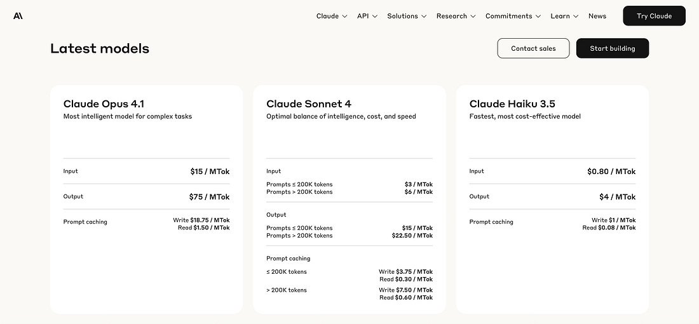699x324 pixels.
Task: Open the Research navigation menu
Action: click(456, 16)
